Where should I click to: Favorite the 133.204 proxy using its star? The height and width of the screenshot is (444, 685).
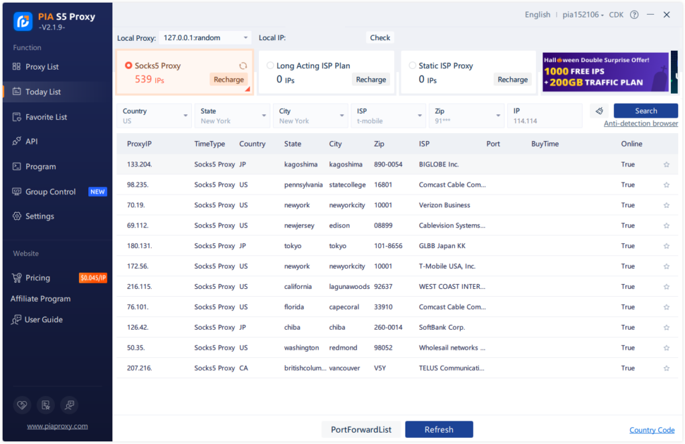[x=666, y=164]
